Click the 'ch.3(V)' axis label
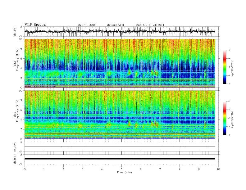 [15, 147]
